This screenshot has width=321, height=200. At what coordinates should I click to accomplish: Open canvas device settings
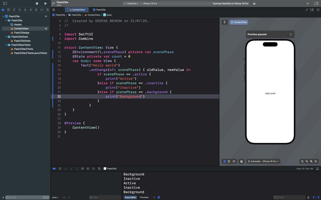click(242, 161)
